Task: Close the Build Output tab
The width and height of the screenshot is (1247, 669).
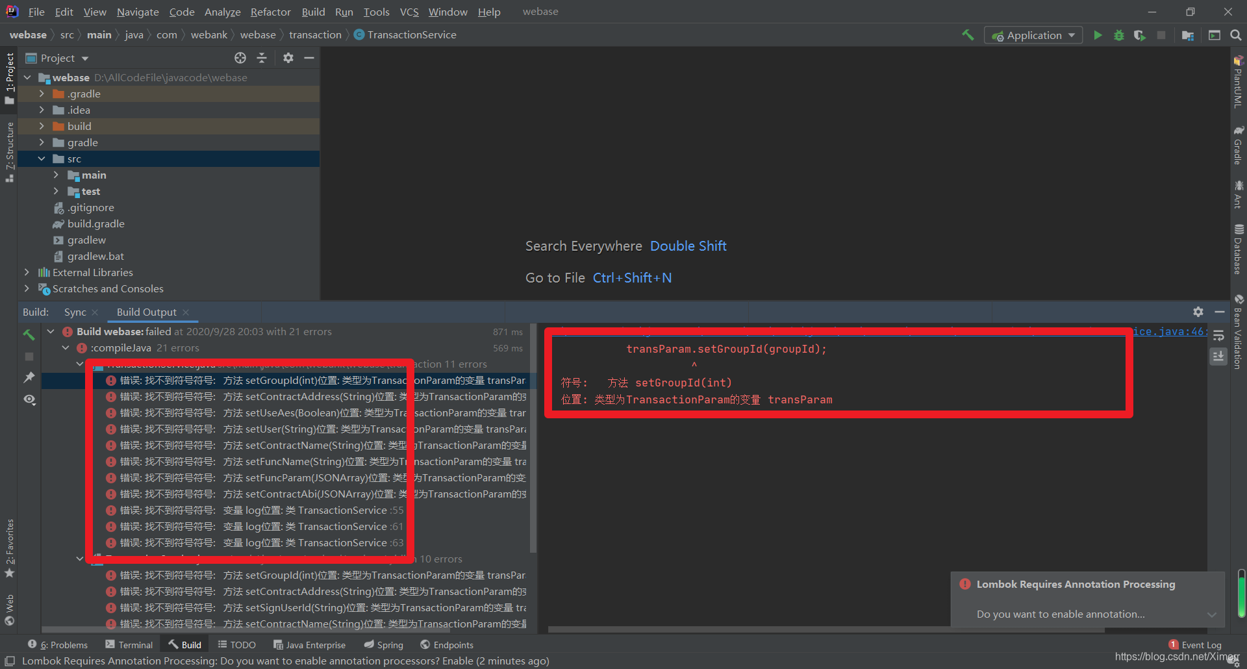Action: tap(186, 312)
